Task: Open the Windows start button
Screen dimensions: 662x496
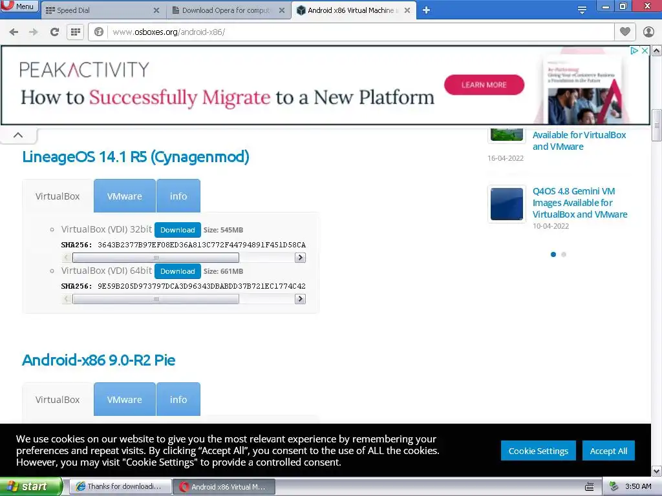Action: (31, 486)
